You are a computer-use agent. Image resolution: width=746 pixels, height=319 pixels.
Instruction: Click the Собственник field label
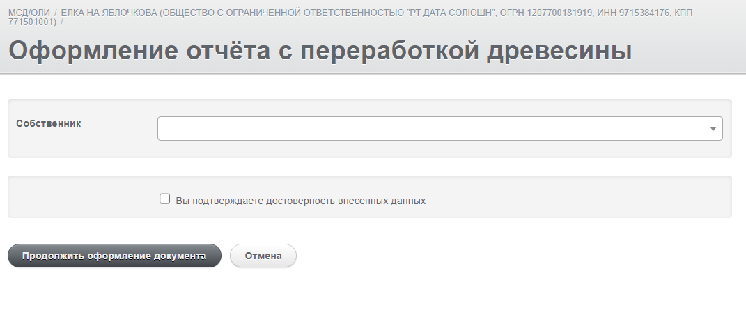(x=49, y=123)
